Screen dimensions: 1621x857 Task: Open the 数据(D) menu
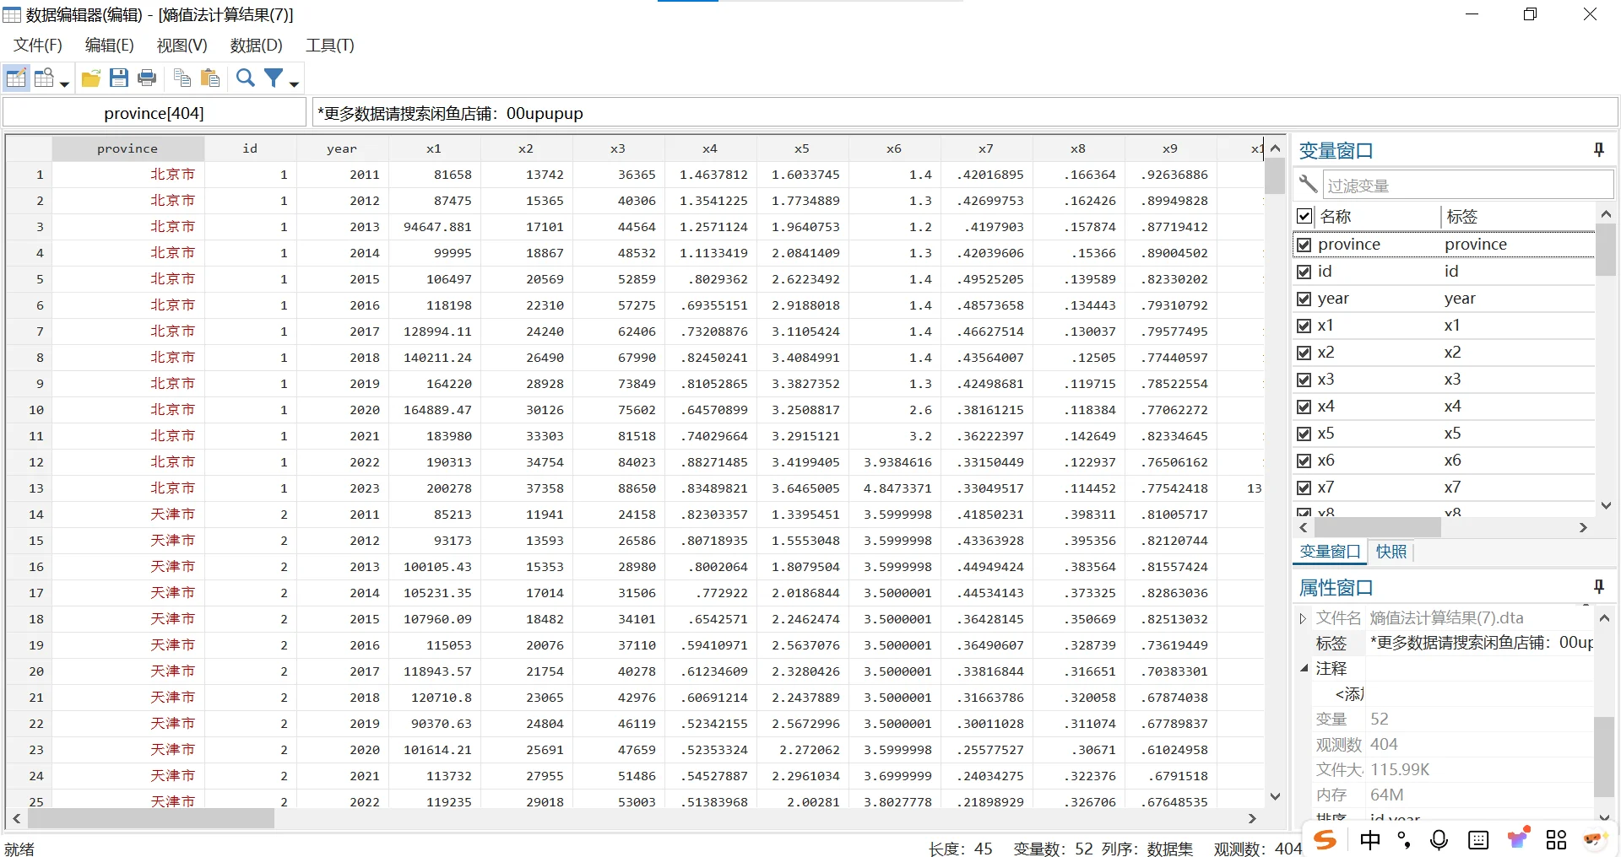coord(256,45)
